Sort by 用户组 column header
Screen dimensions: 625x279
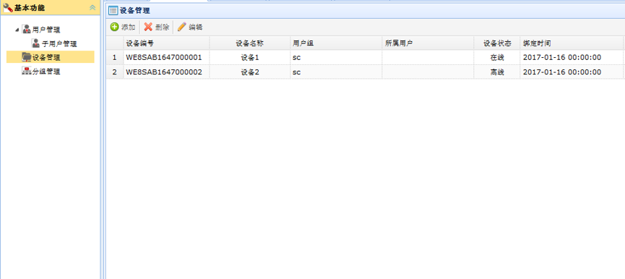point(336,43)
